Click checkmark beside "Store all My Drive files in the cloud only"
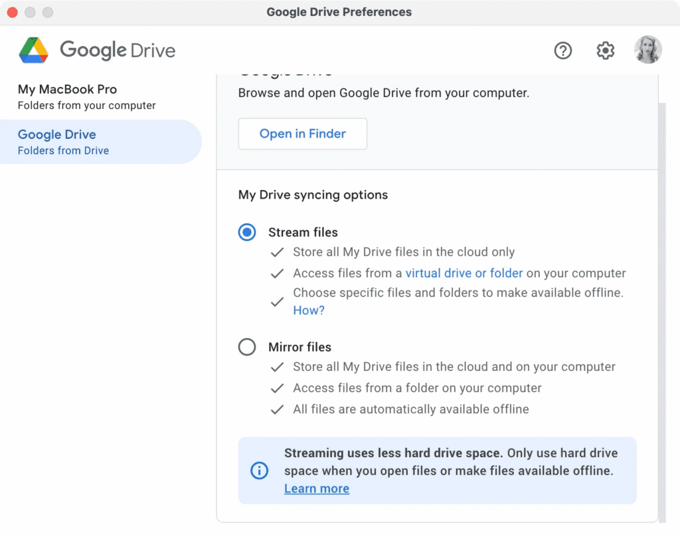The image size is (680, 537). click(278, 253)
